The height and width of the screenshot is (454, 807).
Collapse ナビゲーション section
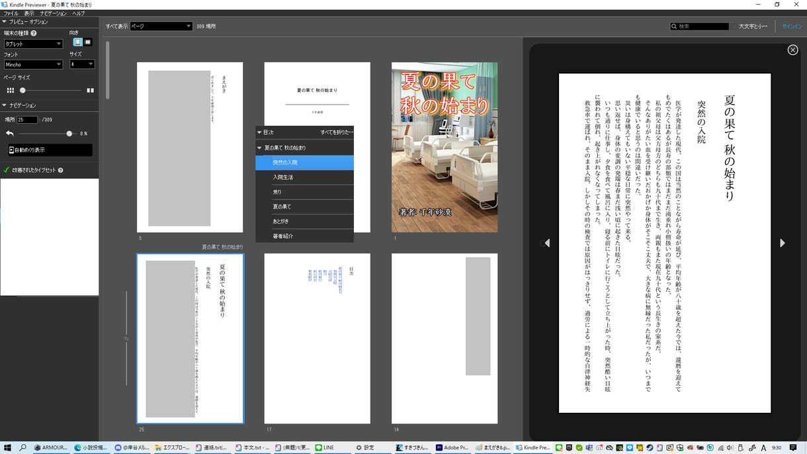[3, 105]
